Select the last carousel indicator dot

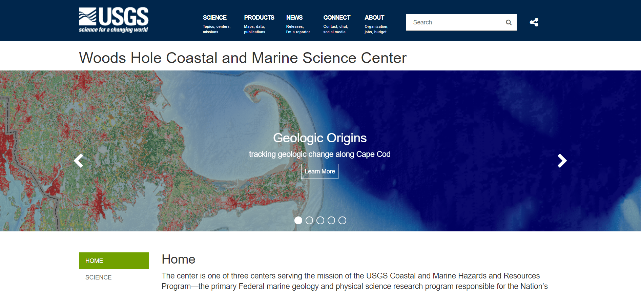342,220
